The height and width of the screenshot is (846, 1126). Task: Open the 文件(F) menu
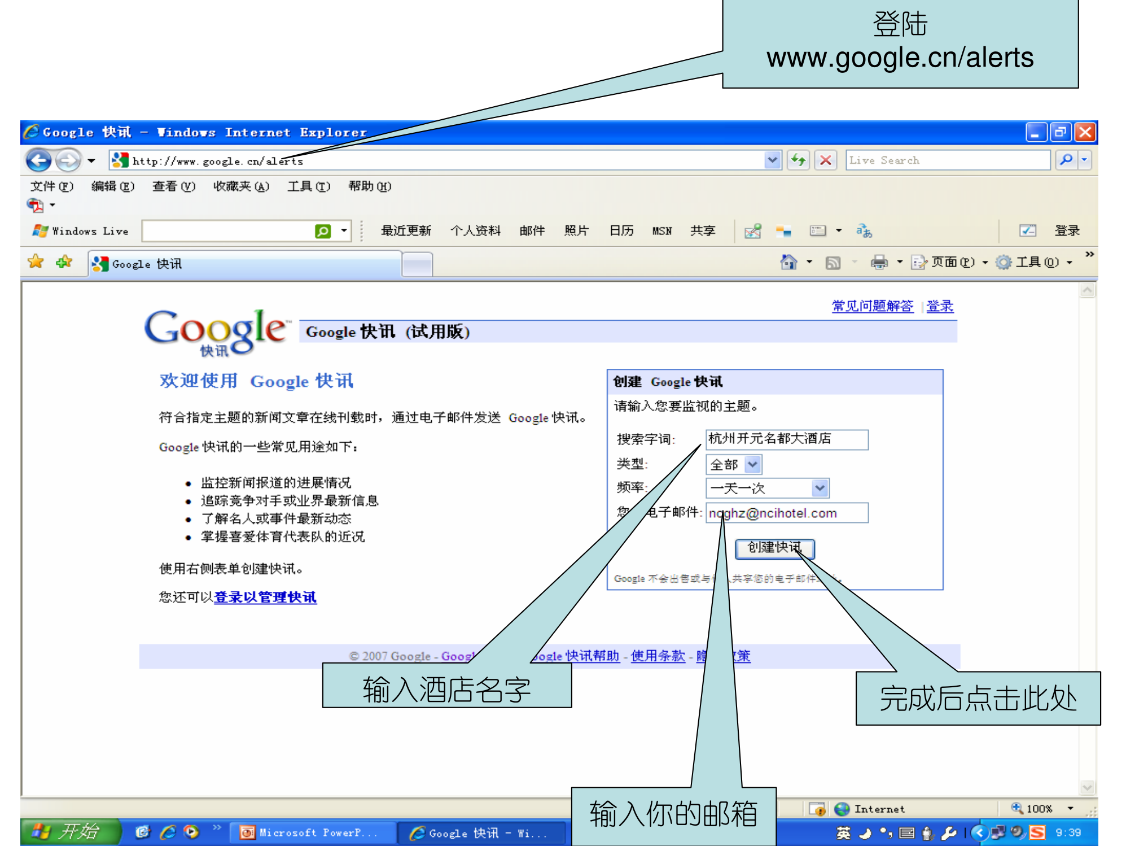tap(51, 186)
